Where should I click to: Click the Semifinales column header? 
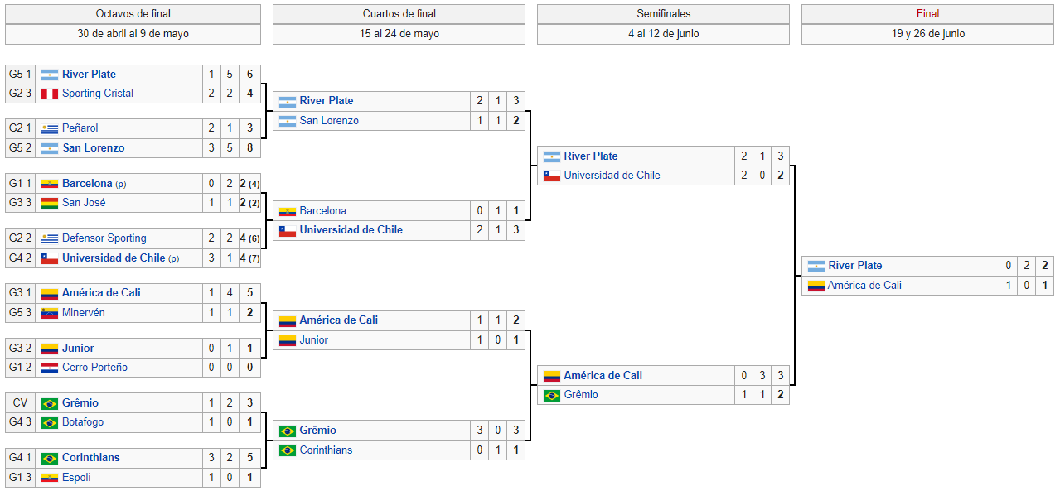pos(664,14)
